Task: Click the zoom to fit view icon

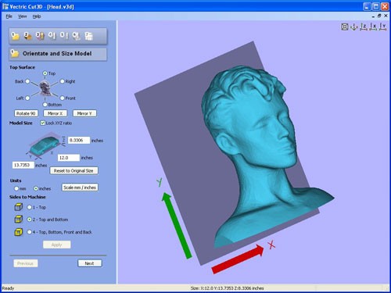Action: [345, 27]
